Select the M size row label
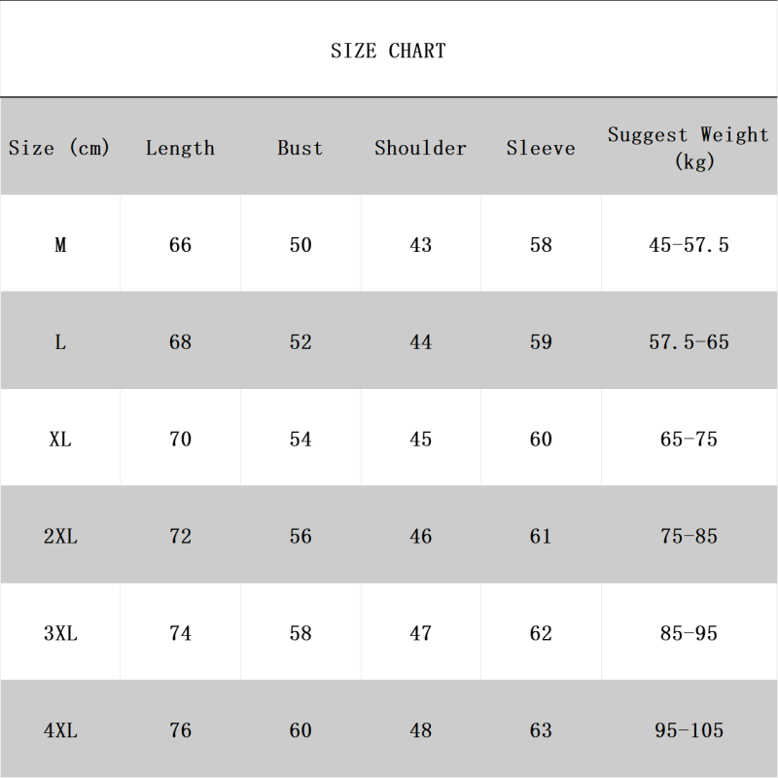The height and width of the screenshot is (778, 778). [60, 245]
